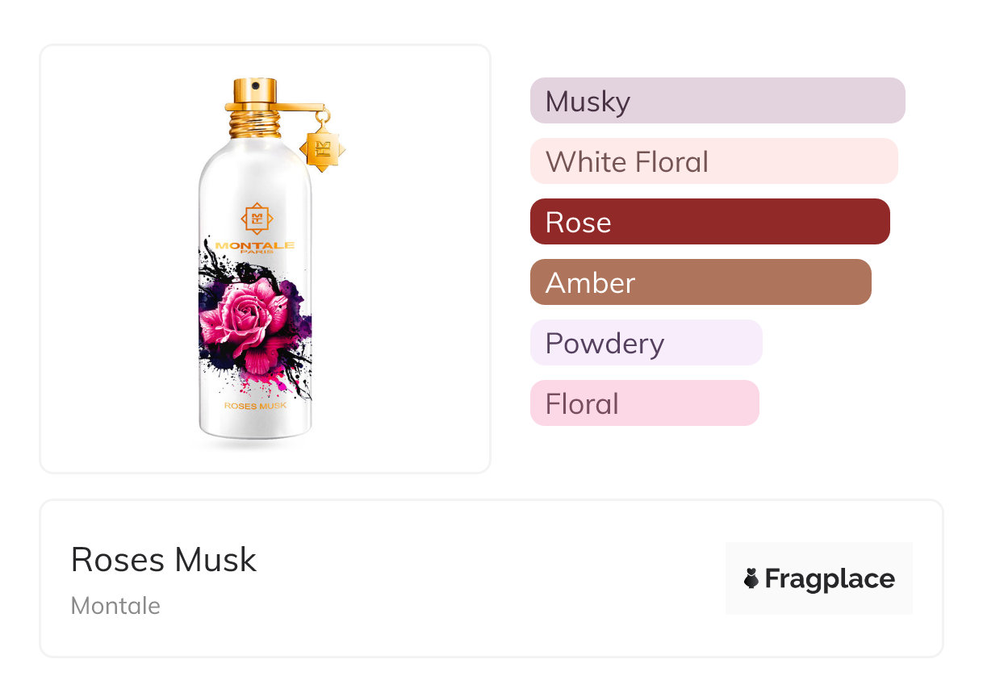Click the gold Montale charm pendant
The width and height of the screenshot is (983, 697).
(x=322, y=148)
